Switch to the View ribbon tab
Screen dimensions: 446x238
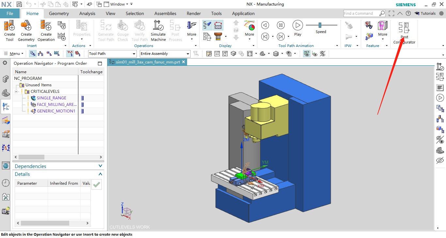click(110, 13)
